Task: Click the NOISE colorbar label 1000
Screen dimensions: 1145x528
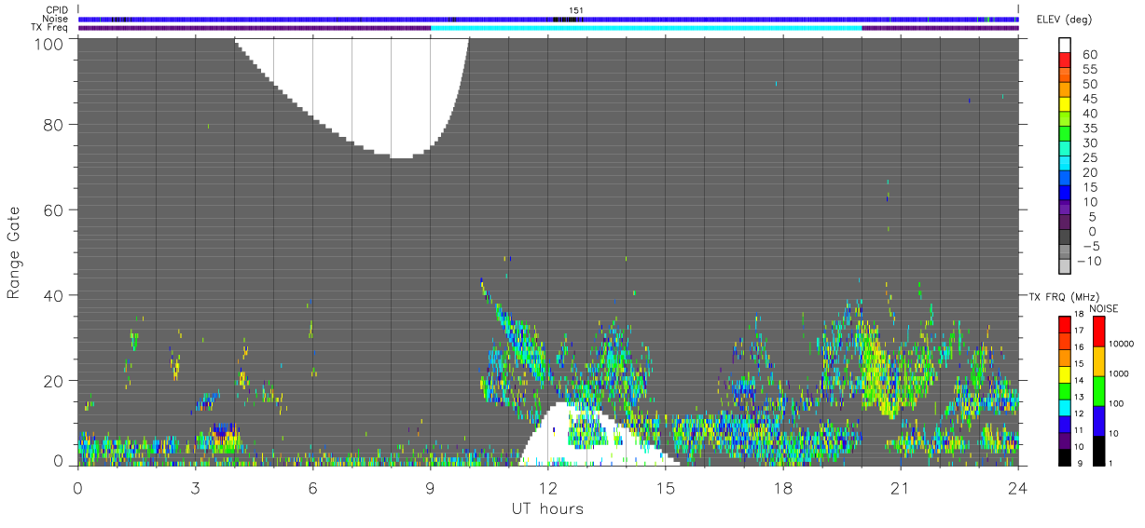Action: [x=1119, y=375]
